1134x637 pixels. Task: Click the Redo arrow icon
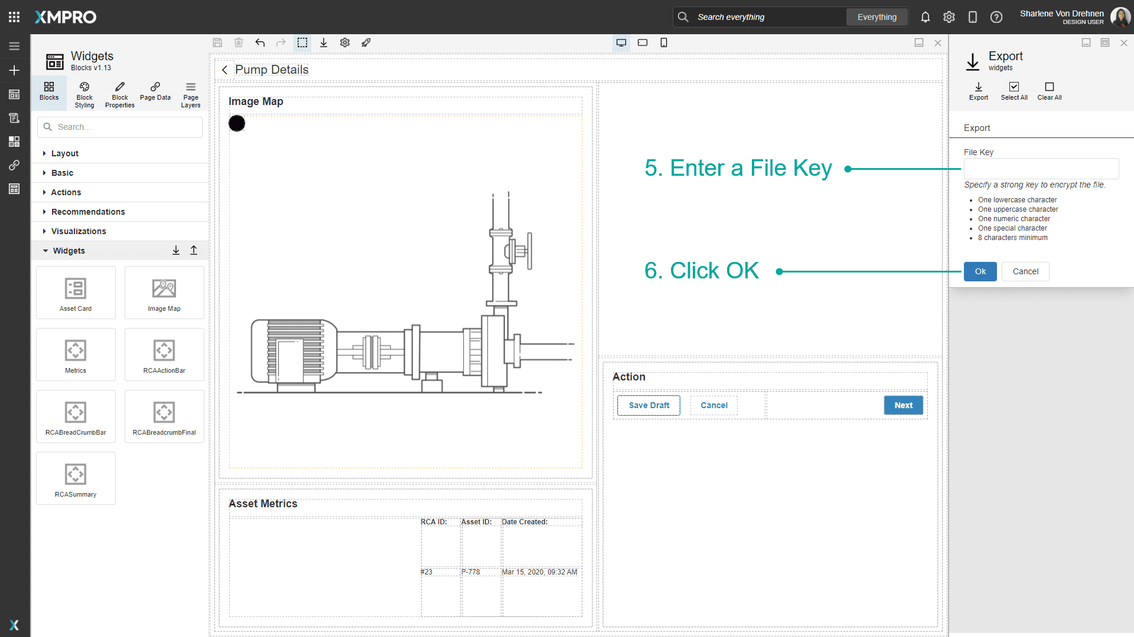tap(281, 42)
